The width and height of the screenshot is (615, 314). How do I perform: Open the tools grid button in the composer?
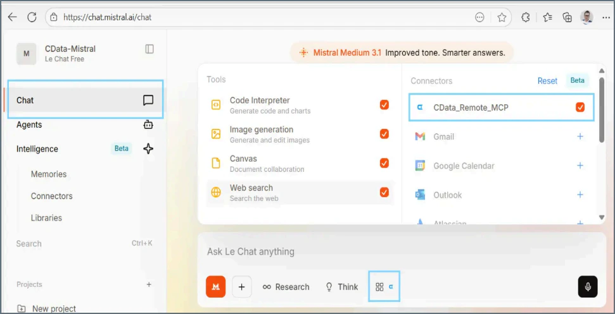[384, 287]
